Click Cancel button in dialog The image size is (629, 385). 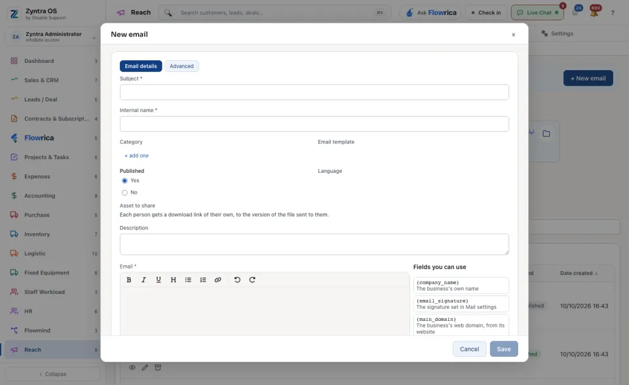pyautogui.click(x=469, y=349)
